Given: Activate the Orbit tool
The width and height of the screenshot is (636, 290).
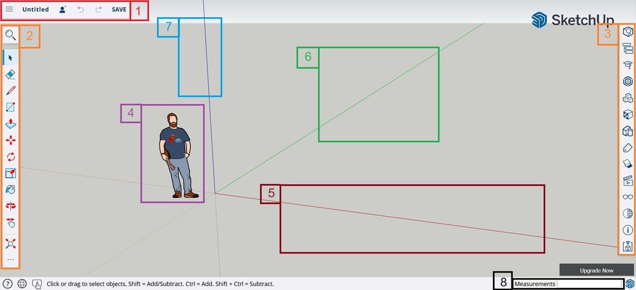Looking at the screenshot, I should point(10,206).
